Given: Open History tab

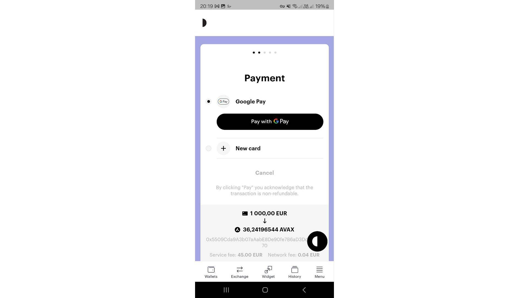Looking at the screenshot, I should (295, 272).
